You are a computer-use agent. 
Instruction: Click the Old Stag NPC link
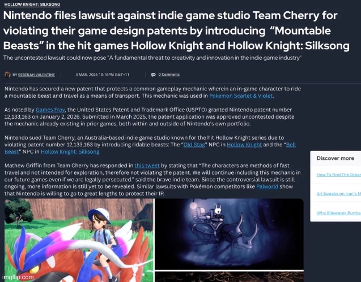194,145
